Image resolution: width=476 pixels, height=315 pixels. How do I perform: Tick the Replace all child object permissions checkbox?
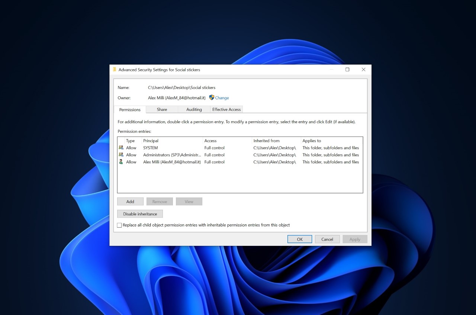pyautogui.click(x=119, y=225)
